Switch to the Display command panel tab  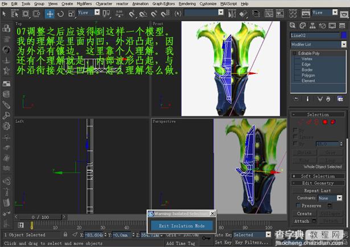(x=332, y=26)
